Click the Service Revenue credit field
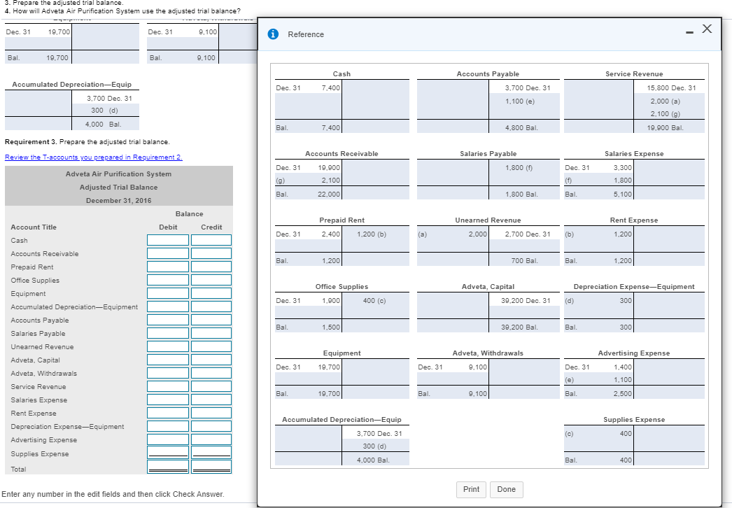This screenshot has height=508, width=732. pyautogui.click(x=211, y=387)
